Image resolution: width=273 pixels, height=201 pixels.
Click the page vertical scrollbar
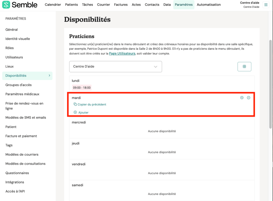[271, 82]
